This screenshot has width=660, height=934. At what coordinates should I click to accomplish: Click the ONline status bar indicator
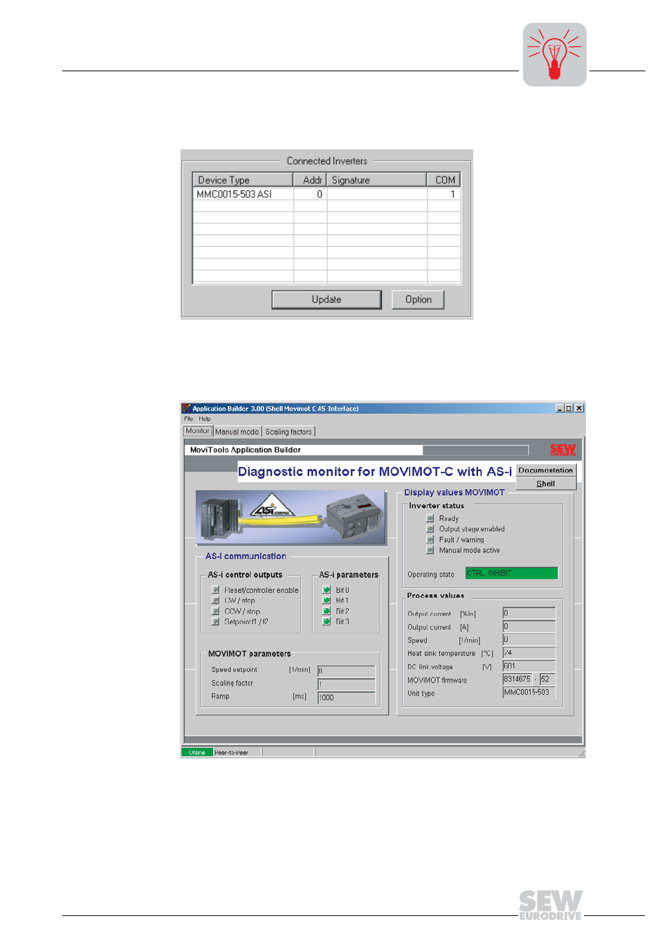click(197, 753)
